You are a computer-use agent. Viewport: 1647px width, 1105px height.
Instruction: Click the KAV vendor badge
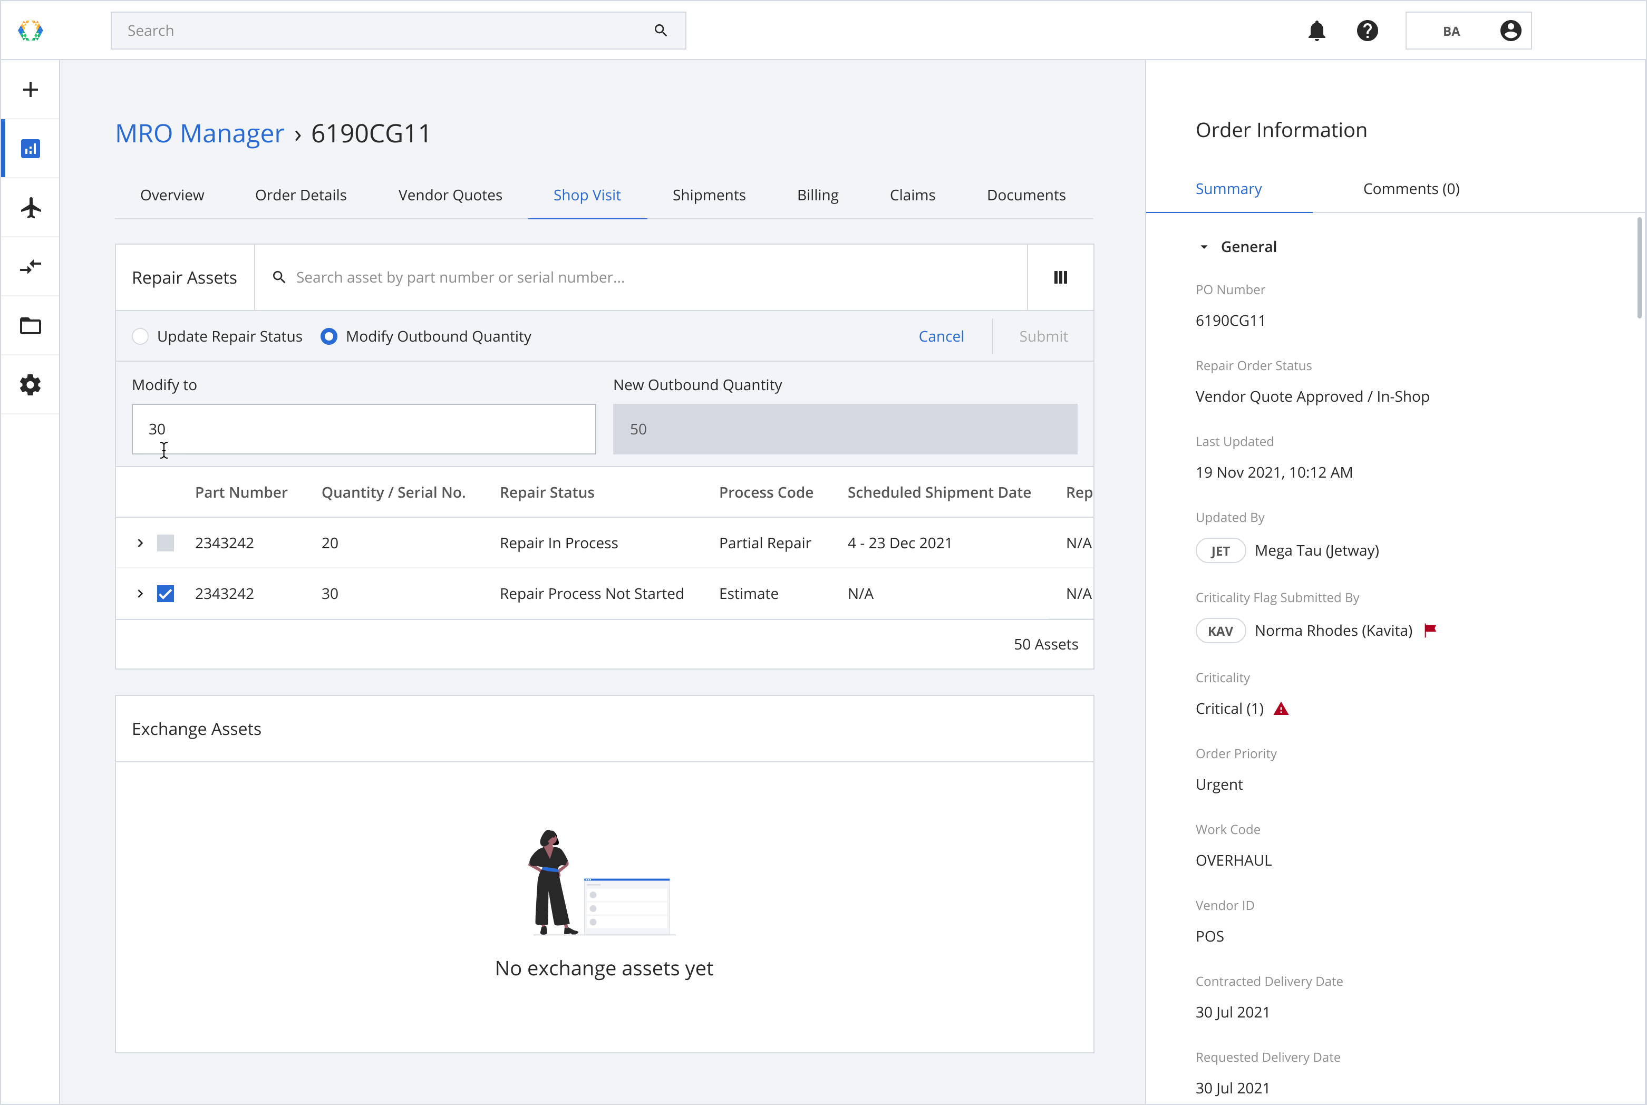point(1220,631)
